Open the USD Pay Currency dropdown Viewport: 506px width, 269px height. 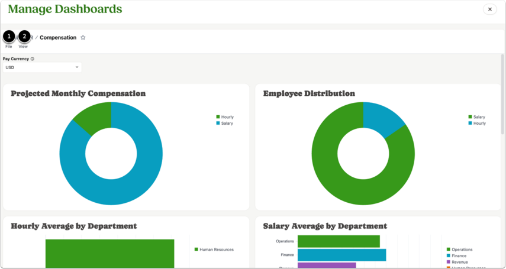click(42, 67)
